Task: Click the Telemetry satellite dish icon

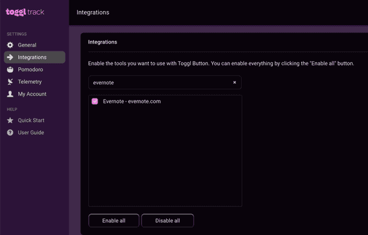Action: 10,81
